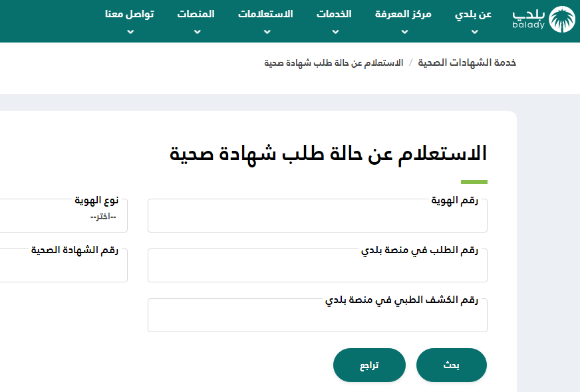Focus the رقم الهوية input field
This screenshot has width=580, height=392.
pos(317,219)
